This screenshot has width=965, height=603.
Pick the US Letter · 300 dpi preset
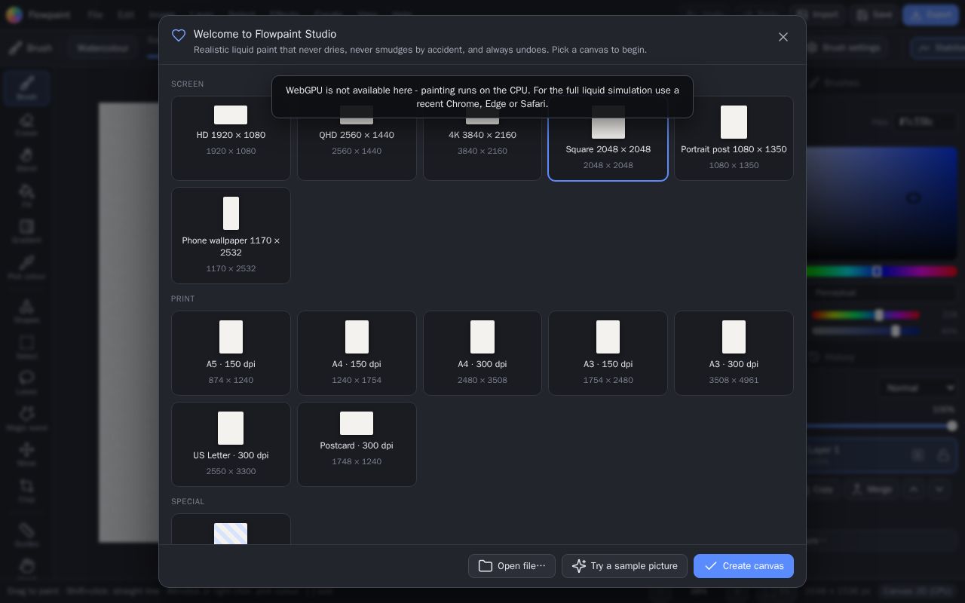pos(231,444)
